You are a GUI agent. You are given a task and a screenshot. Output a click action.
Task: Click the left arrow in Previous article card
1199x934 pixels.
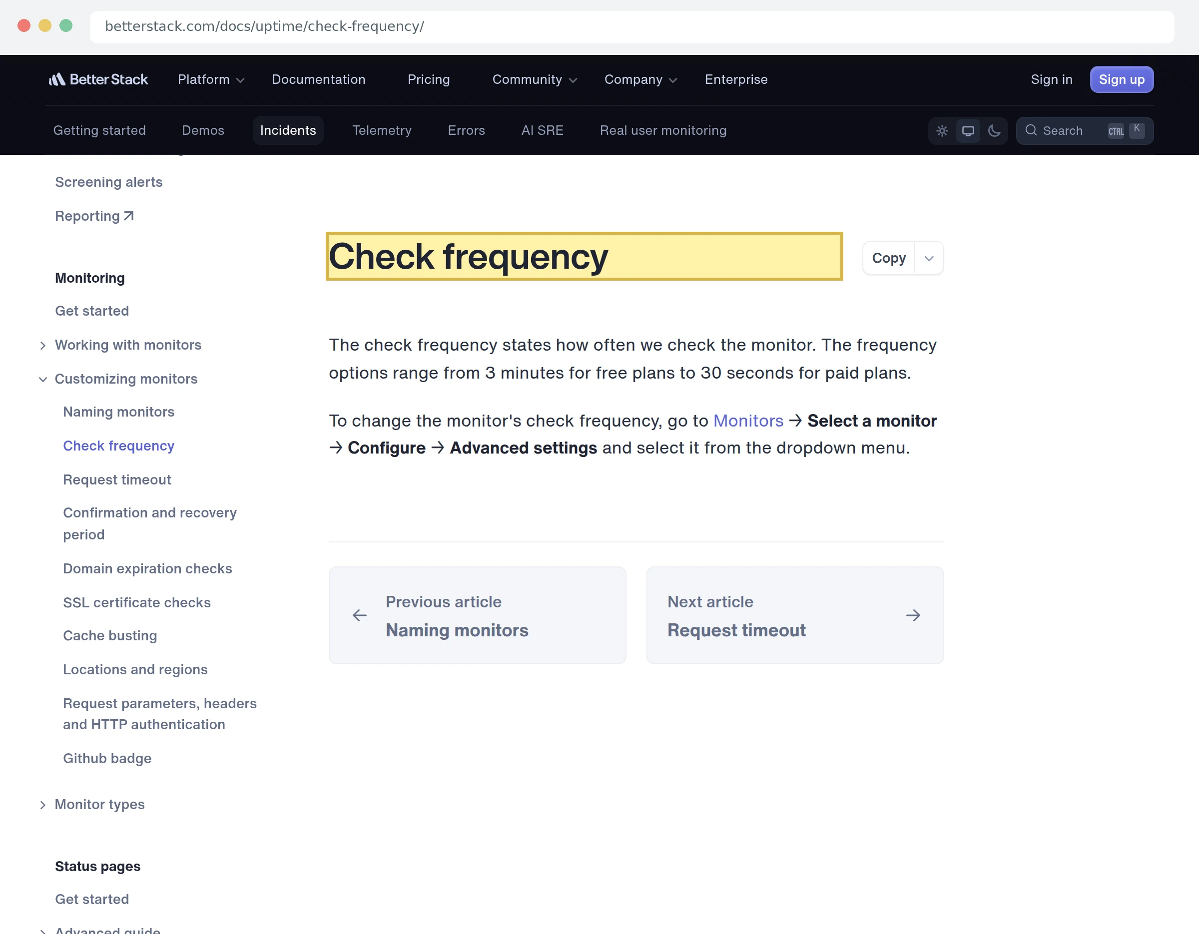pyautogui.click(x=360, y=615)
